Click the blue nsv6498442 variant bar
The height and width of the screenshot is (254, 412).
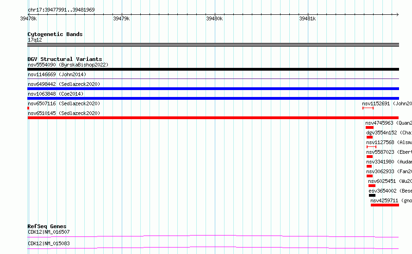[213, 89]
